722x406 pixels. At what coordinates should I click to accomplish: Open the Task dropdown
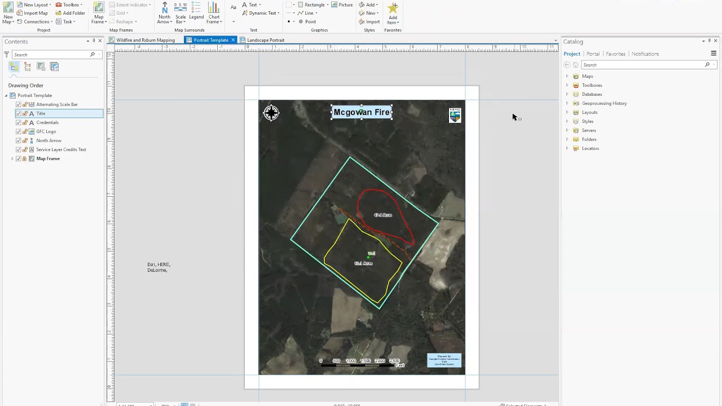[x=65, y=21]
